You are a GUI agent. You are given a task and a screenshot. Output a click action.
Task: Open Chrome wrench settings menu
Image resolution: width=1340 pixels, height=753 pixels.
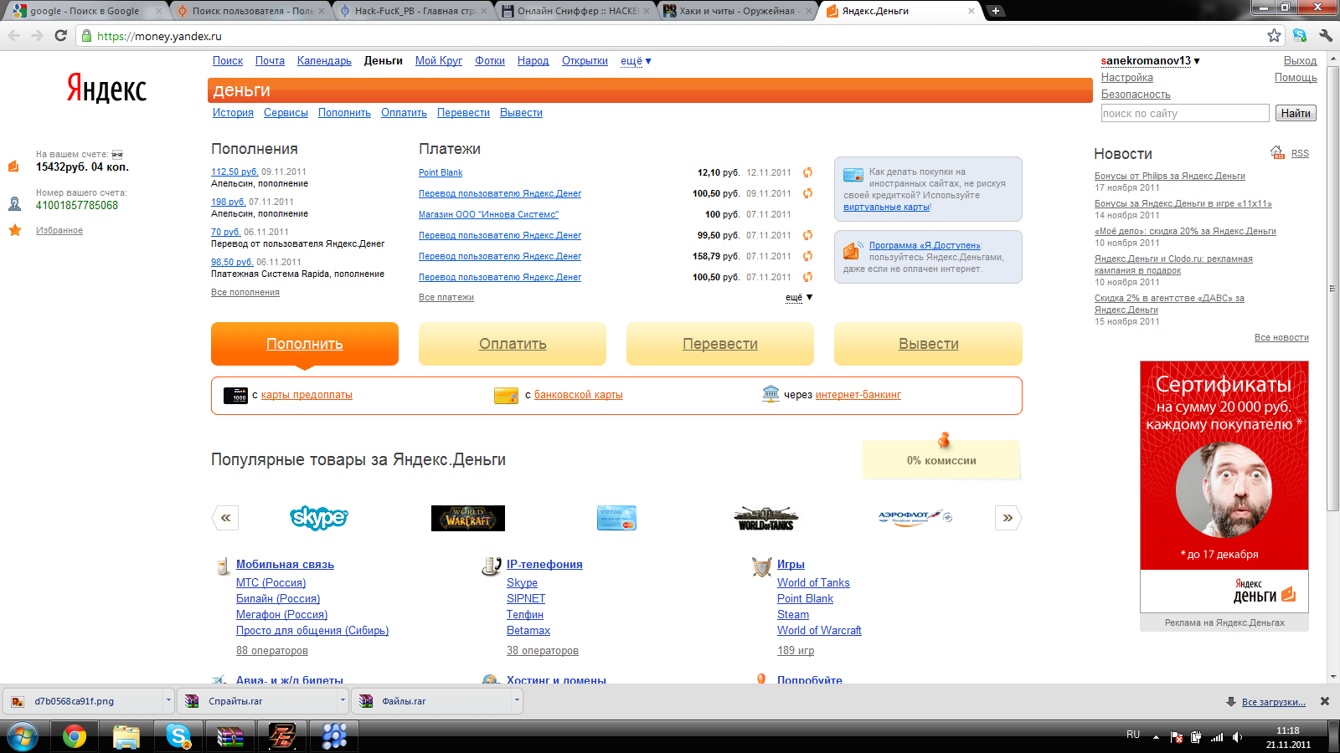click(1325, 35)
